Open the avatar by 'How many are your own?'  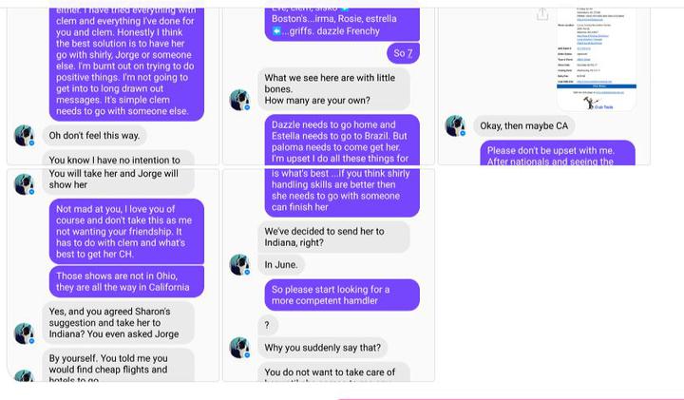pos(239,100)
